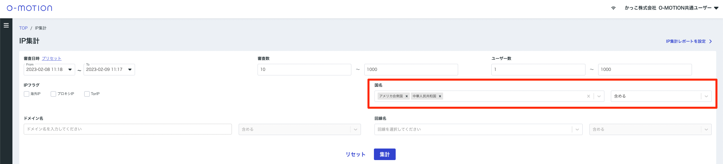Open the hamburger sidebar menu

click(6, 25)
